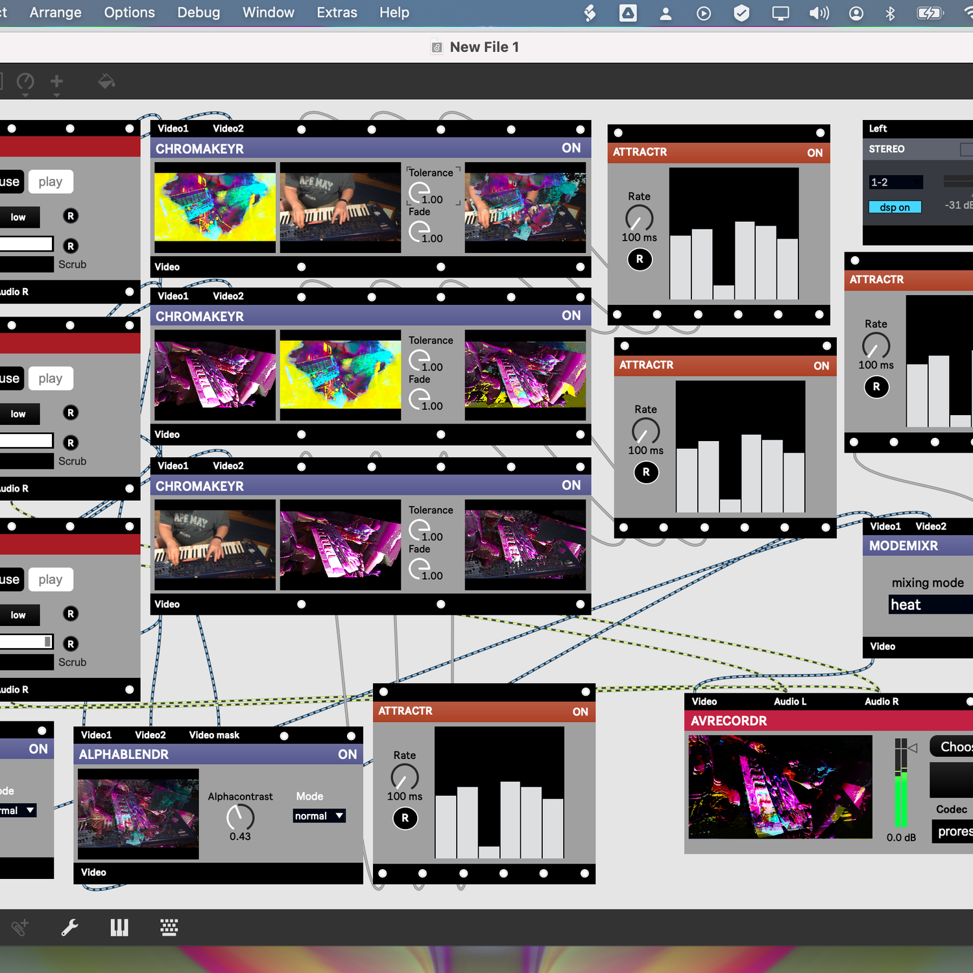Open the Debug menu

click(198, 13)
